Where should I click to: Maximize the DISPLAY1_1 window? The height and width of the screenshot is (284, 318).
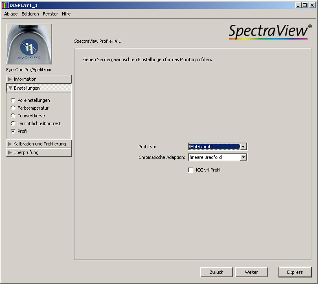point(305,5)
